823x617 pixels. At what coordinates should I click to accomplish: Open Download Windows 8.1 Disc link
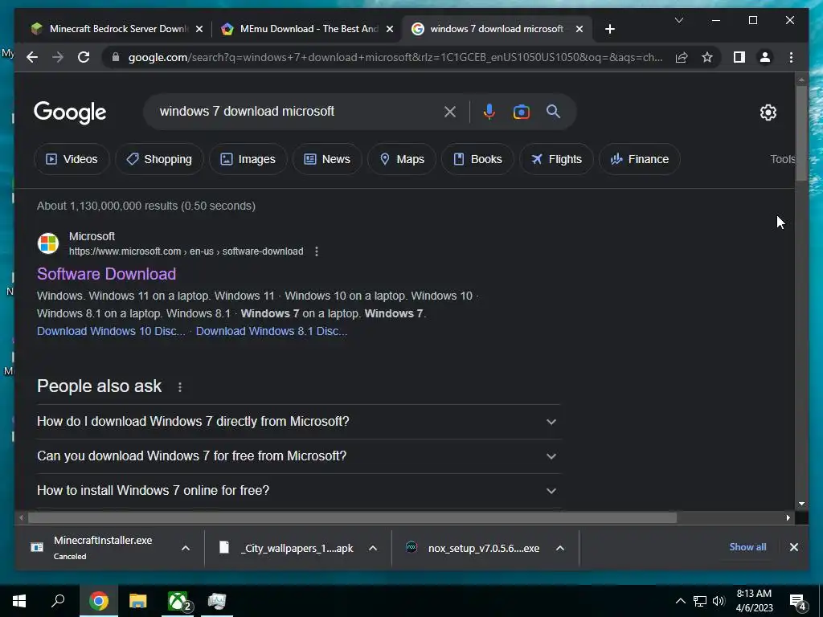[x=272, y=331]
